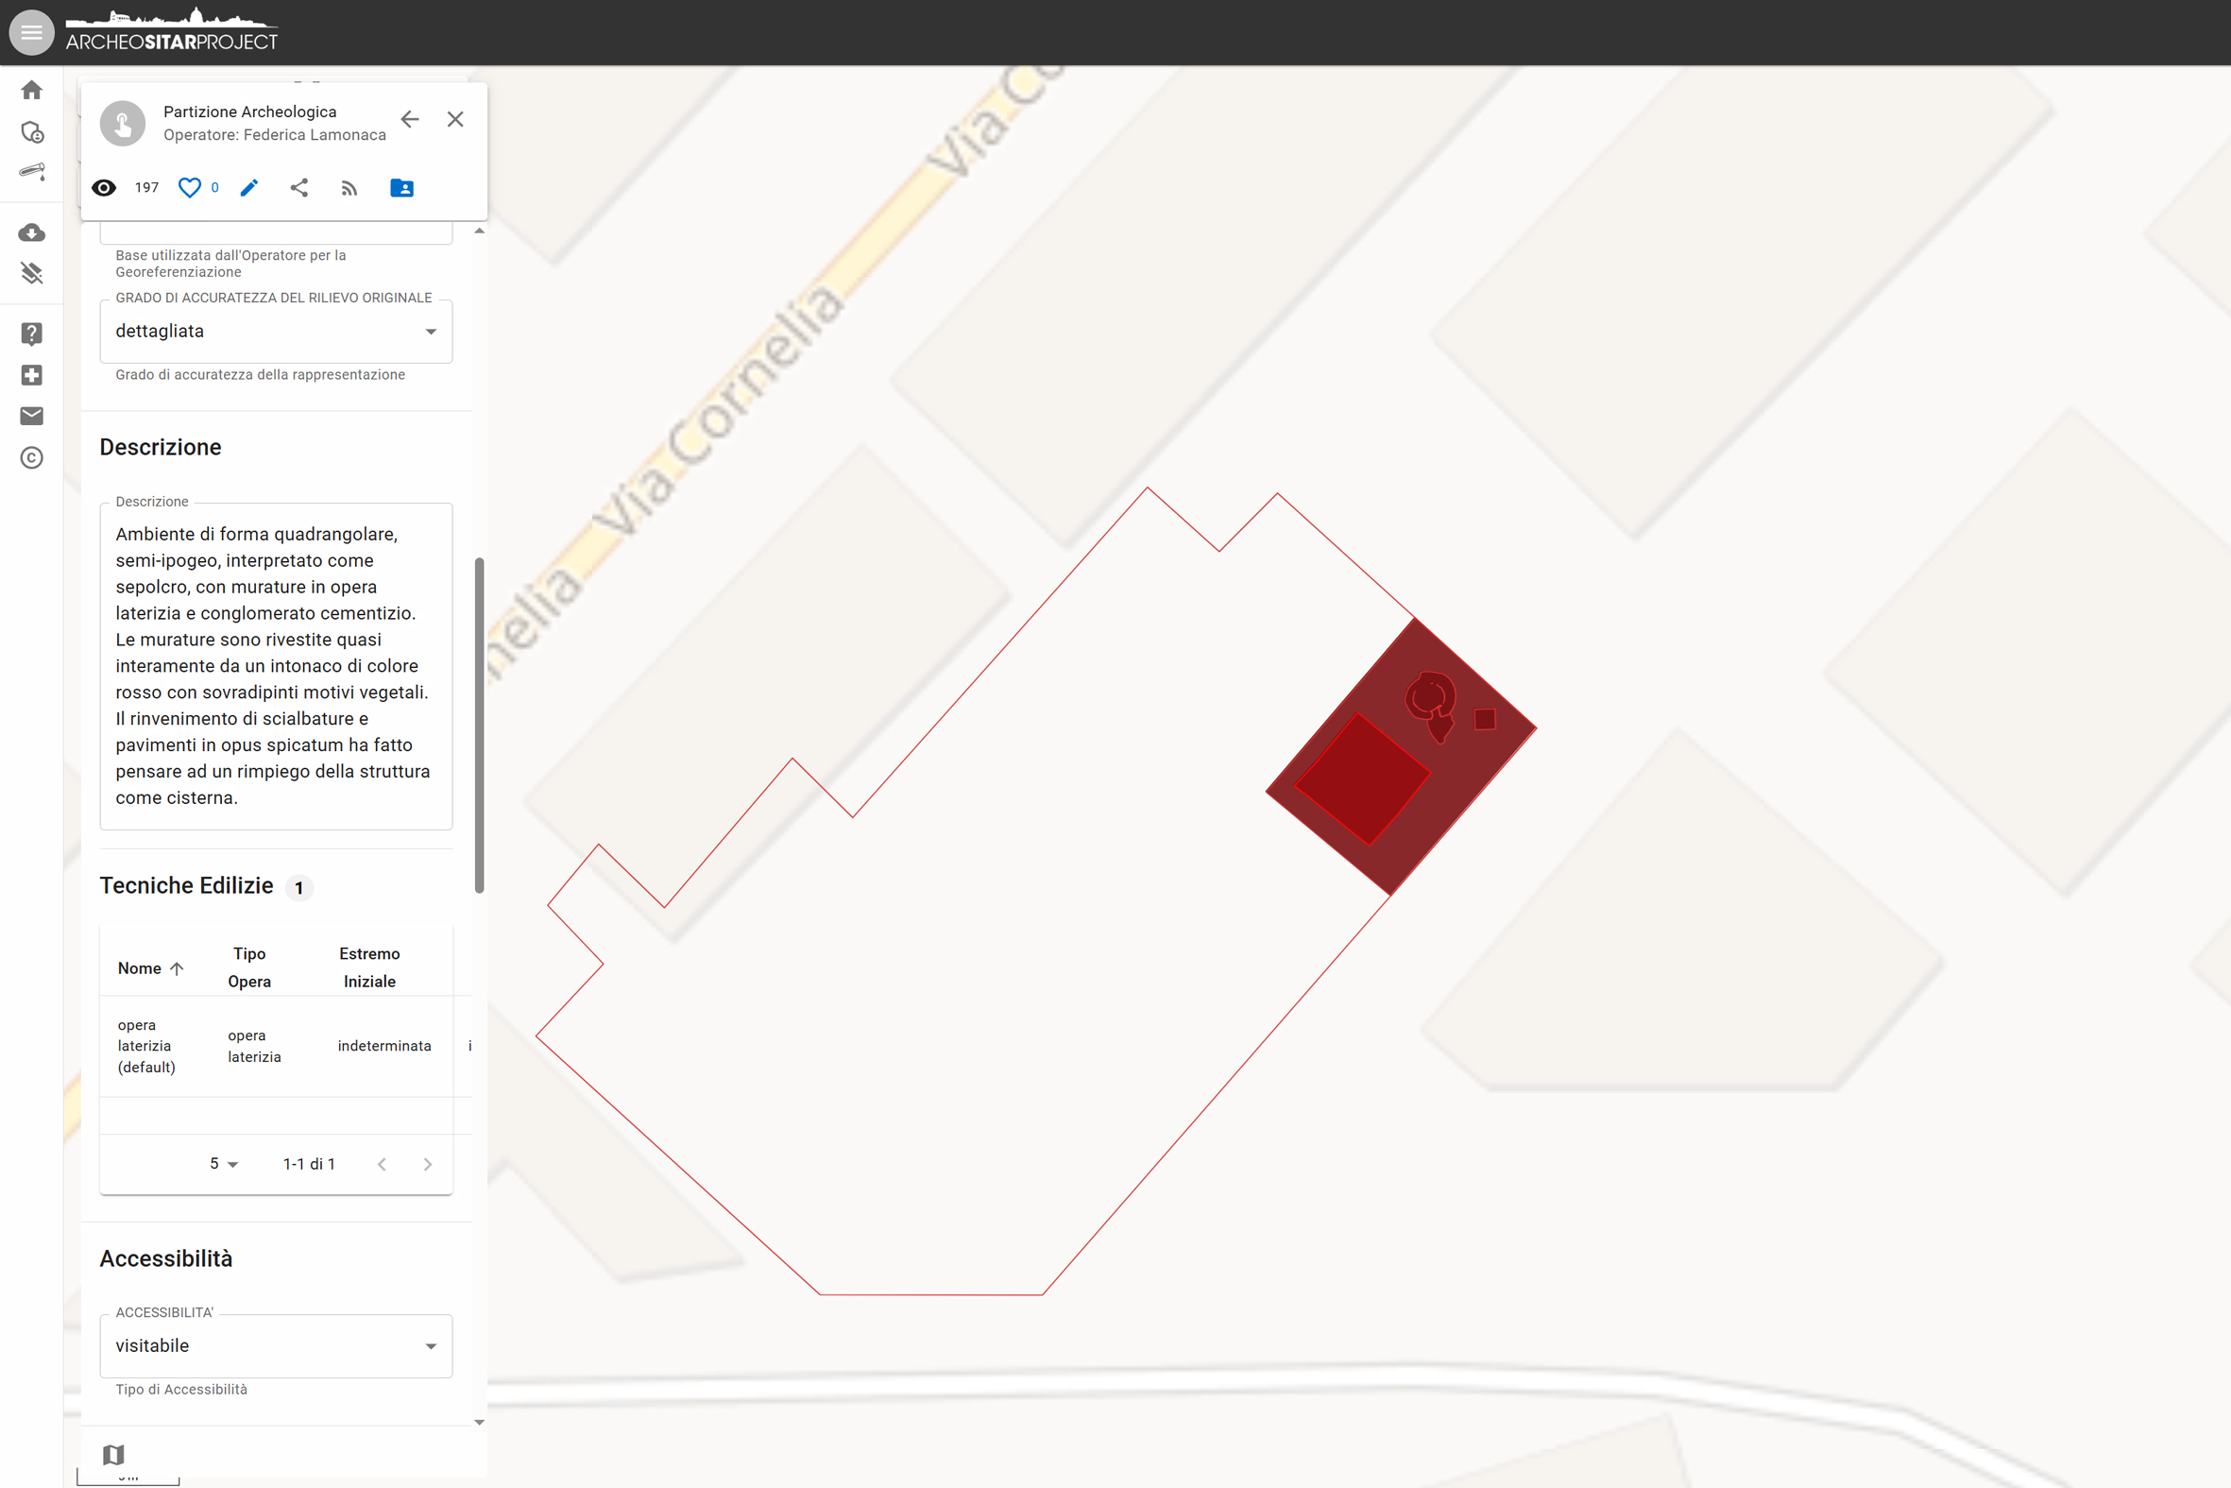This screenshot has height=1488, width=2231.
Task: Open the 'dettagliata' accuracy dropdown
Action: (275, 332)
